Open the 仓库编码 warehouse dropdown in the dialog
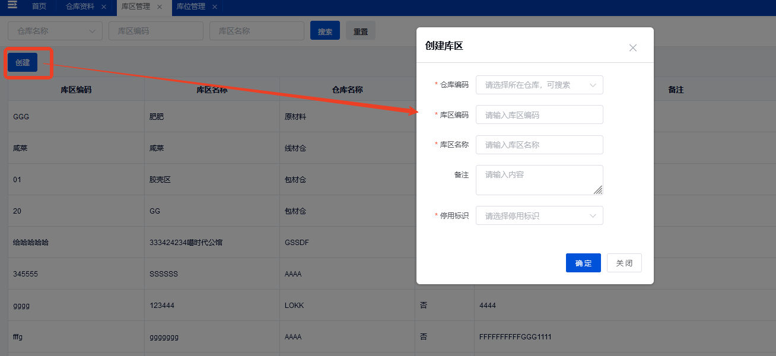Screen dimensions: 776x356 539,85
